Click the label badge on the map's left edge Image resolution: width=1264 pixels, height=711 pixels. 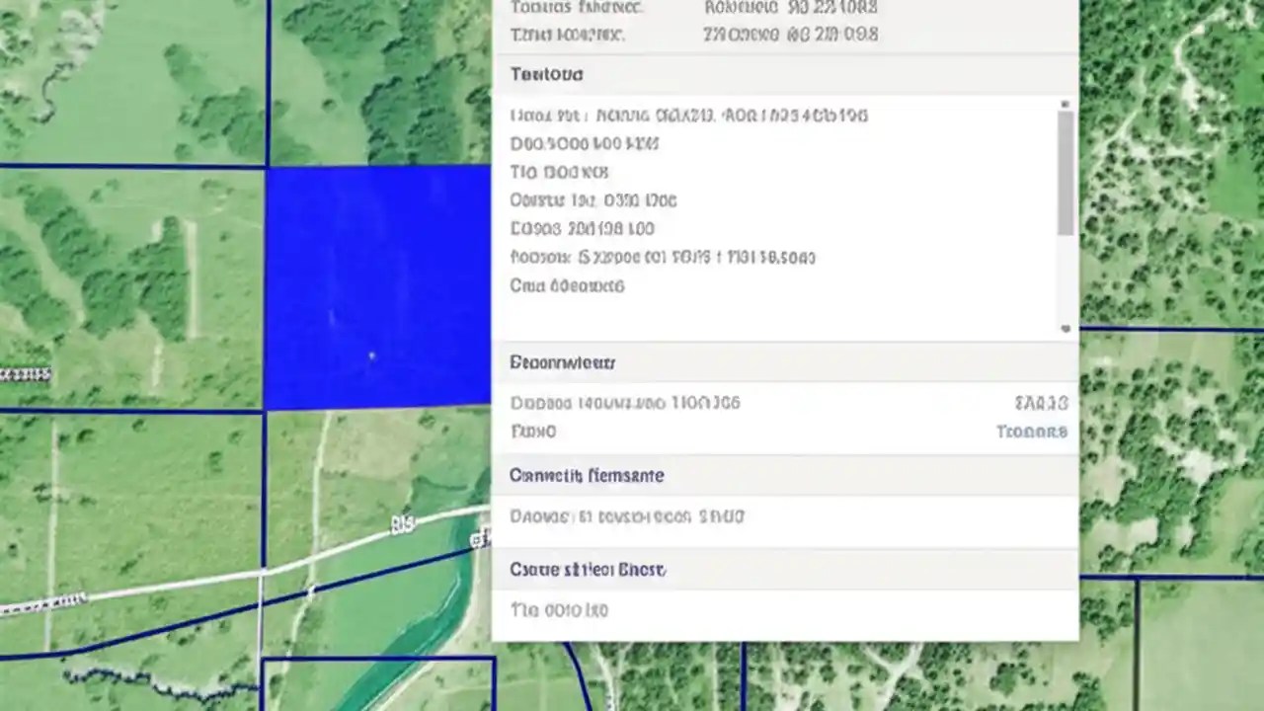coord(25,373)
